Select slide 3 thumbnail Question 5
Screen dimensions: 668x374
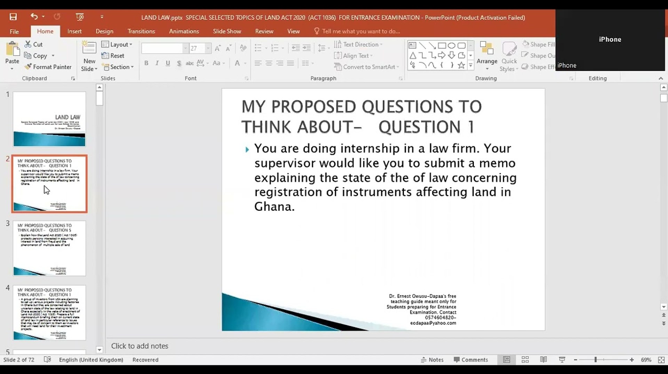(x=49, y=248)
